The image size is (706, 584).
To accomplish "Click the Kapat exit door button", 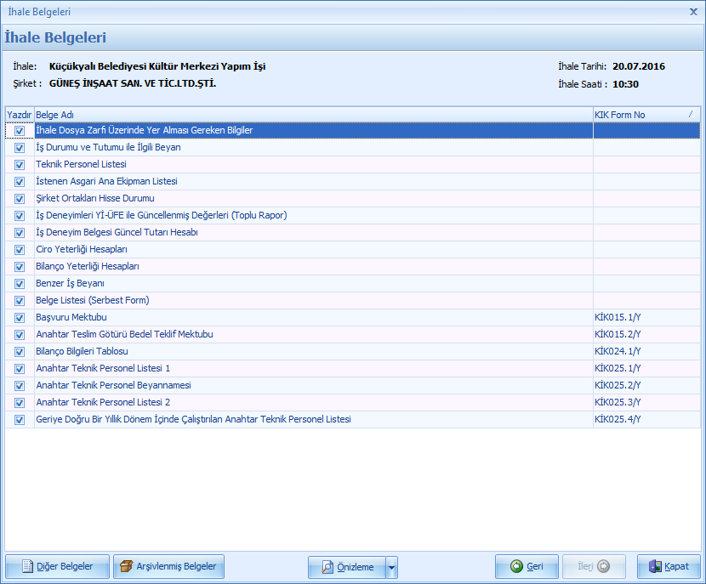I will tap(669, 567).
